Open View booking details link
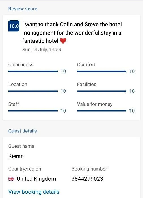 click(34, 192)
